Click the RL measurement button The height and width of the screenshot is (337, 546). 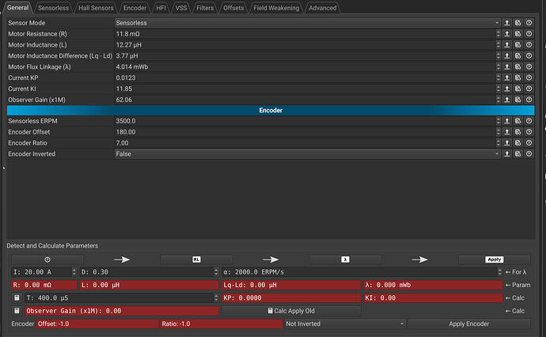click(196, 259)
